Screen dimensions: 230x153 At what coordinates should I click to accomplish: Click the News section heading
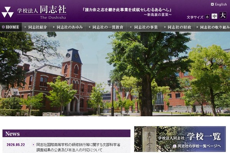(x=66, y=133)
